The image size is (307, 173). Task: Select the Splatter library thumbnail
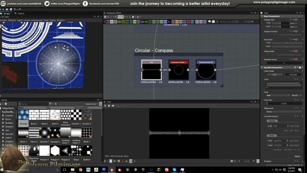coord(87,150)
